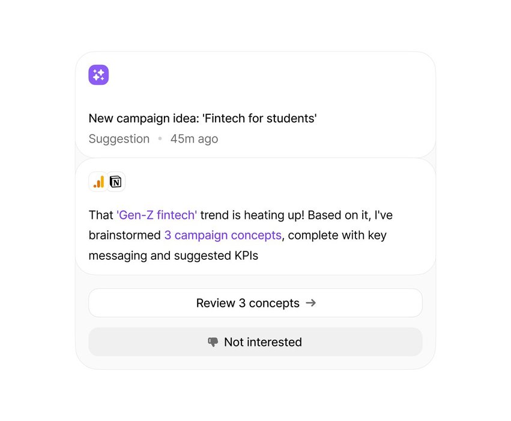Click the '45m ago' timestamp
The height and width of the screenshot is (421, 511).
[194, 139]
